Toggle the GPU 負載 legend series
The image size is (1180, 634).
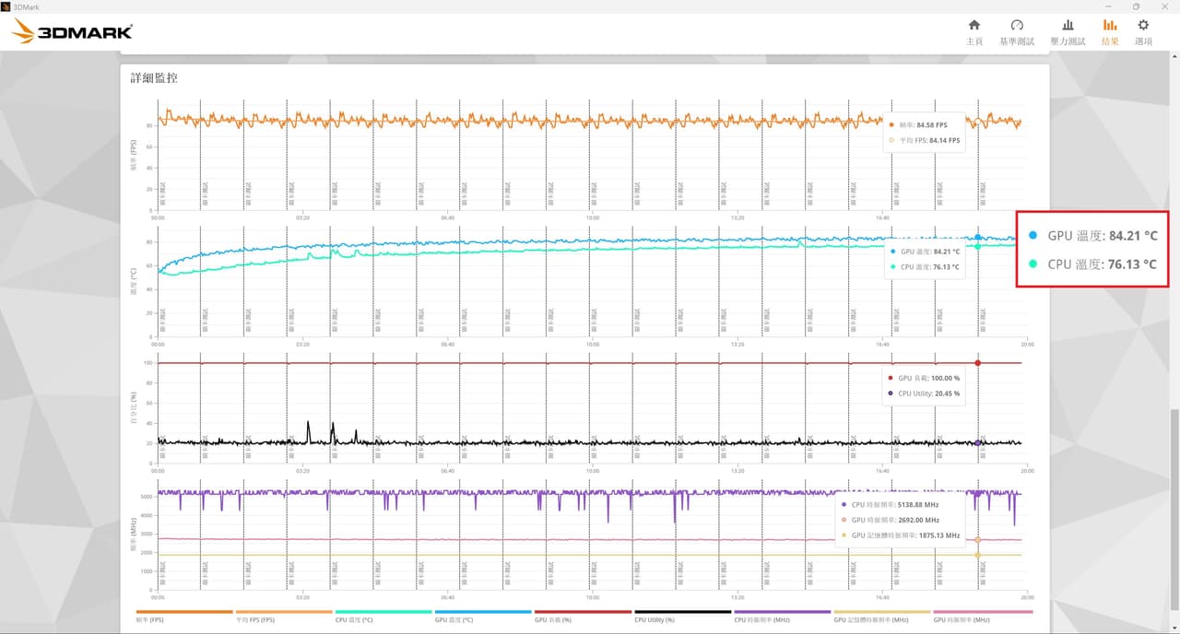click(583, 616)
